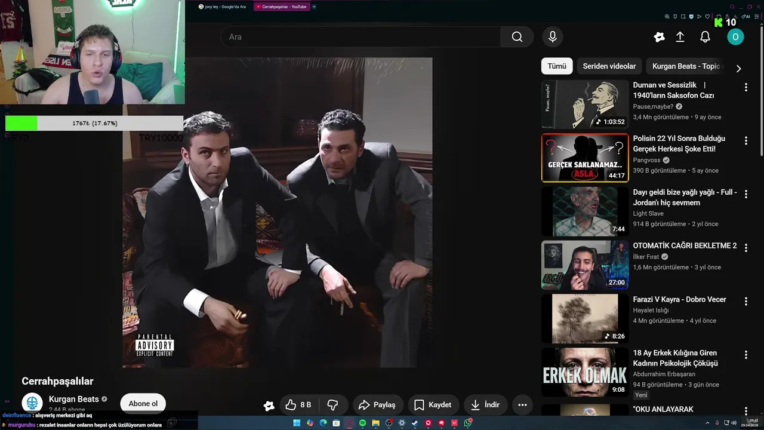Open the Windows Start menu

point(297,423)
